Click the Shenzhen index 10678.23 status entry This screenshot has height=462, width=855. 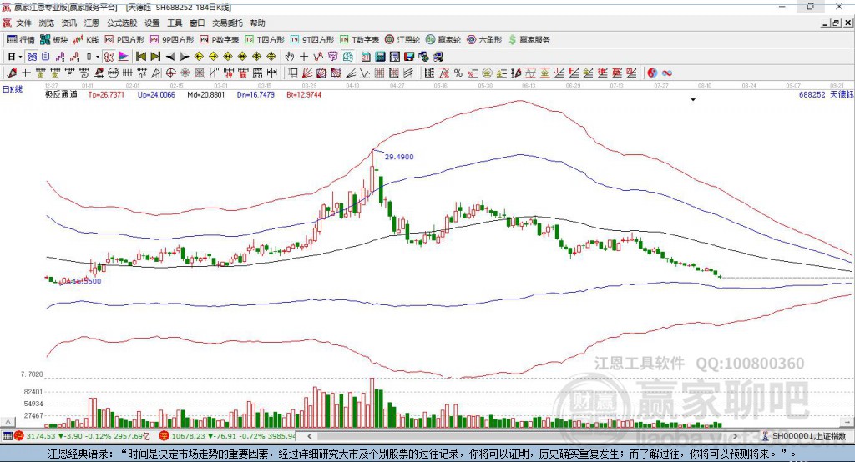tap(226, 436)
